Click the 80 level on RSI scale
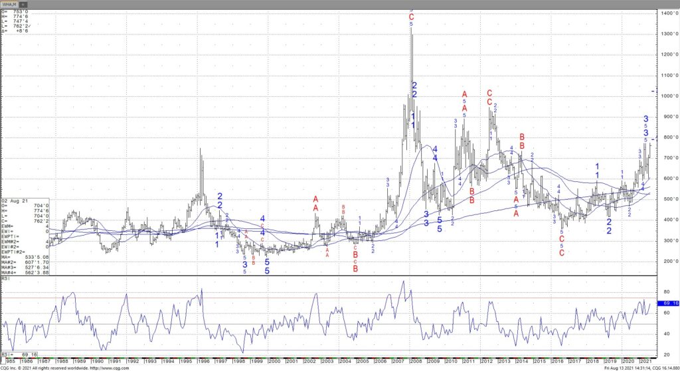Screen dimensions: 680x371 point(664,291)
